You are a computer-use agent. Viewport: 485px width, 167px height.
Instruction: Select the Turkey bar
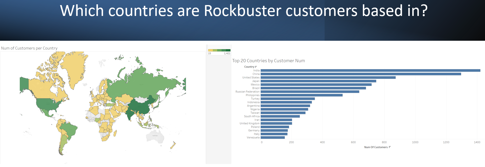[288, 99]
